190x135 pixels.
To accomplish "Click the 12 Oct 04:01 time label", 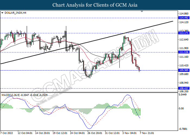I will click(x=25, y=133).
